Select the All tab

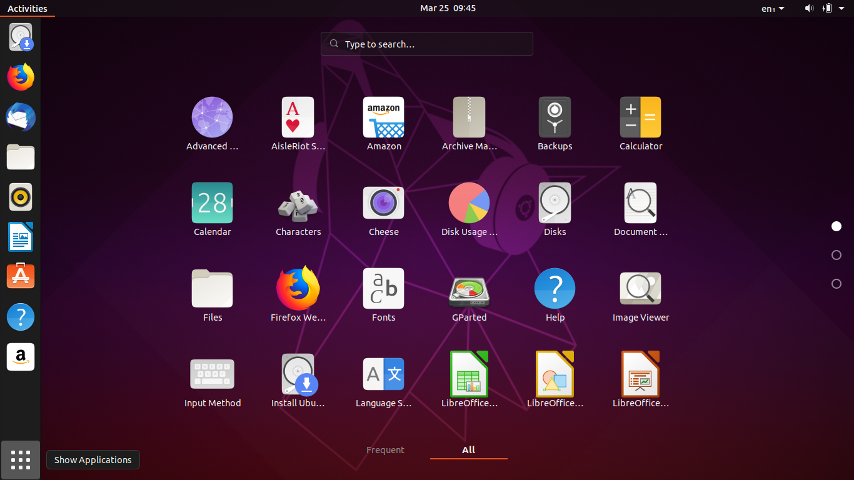pyautogui.click(x=469, y=450)
